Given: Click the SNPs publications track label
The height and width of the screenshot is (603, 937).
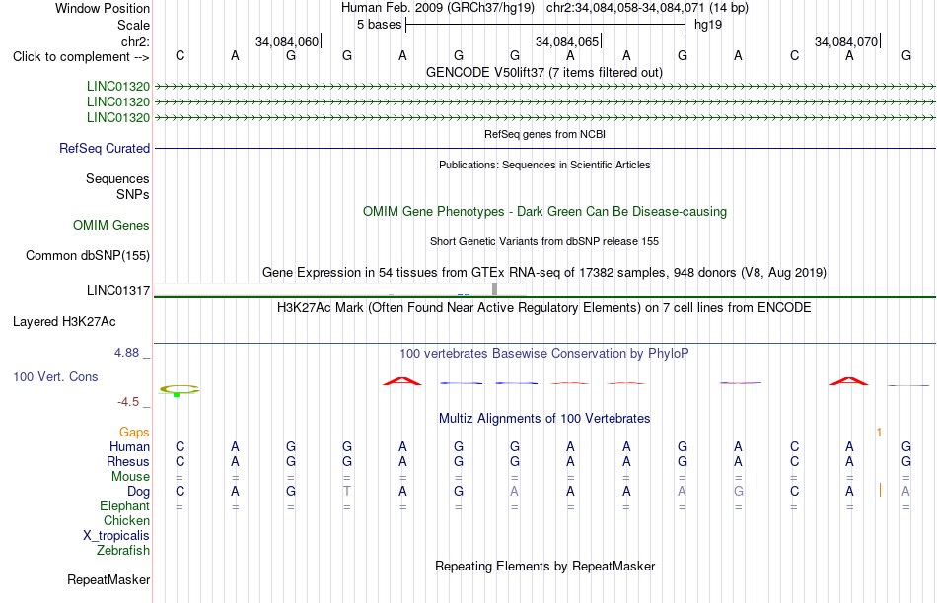Looking at the screenshot, I should [x=133, y=195].
